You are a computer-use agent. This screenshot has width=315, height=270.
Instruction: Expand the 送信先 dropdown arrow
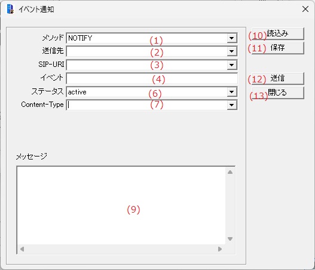pyautogui.click(x=232, y=51)
